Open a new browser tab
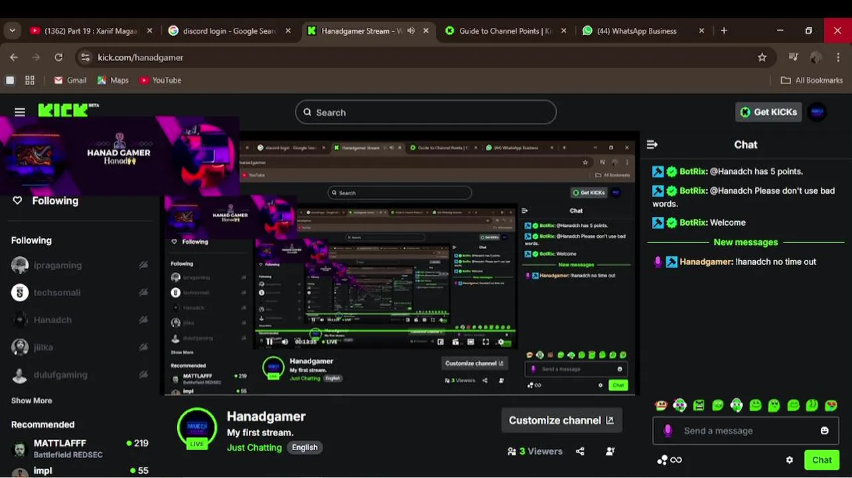Image resolution: width=852 pixels, height=478 pixels. pos(724,31)
